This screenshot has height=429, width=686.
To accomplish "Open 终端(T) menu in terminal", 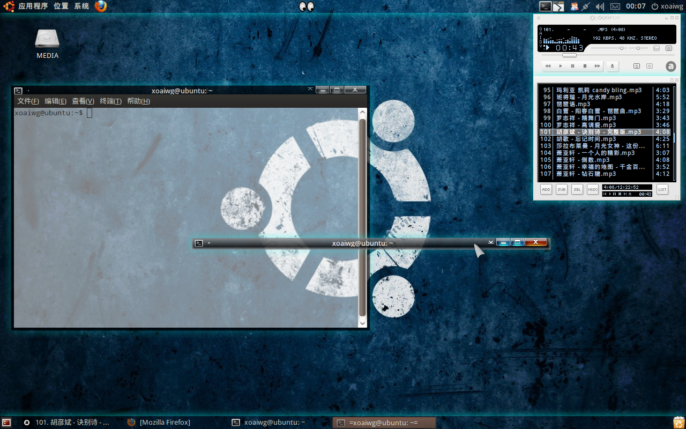I will pos(111,101).
